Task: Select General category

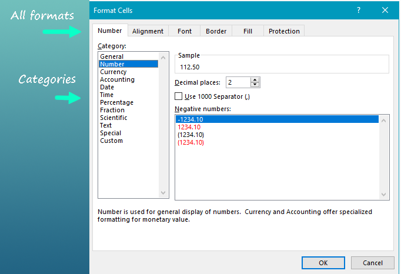Action: pos(128,56)
